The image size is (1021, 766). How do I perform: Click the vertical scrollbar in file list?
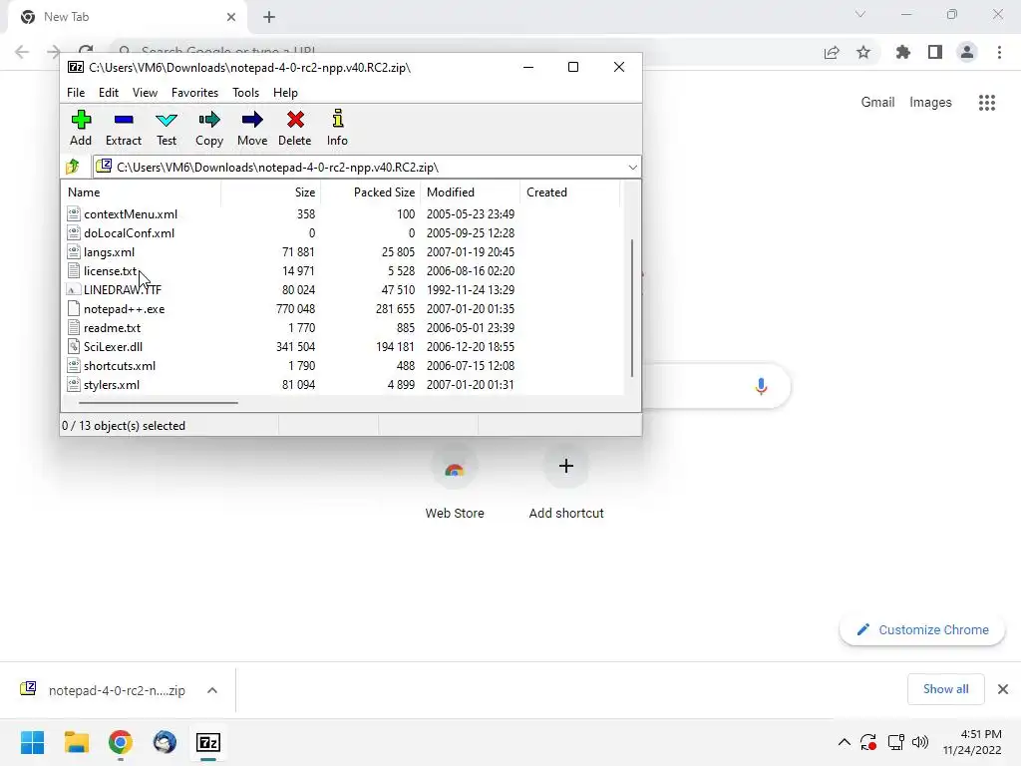631,307
